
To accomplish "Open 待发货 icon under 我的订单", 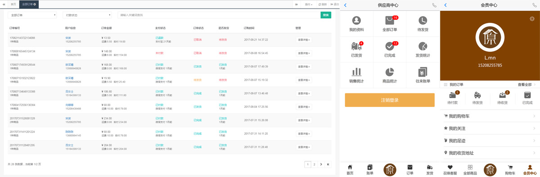I will [x=477, y=97].
